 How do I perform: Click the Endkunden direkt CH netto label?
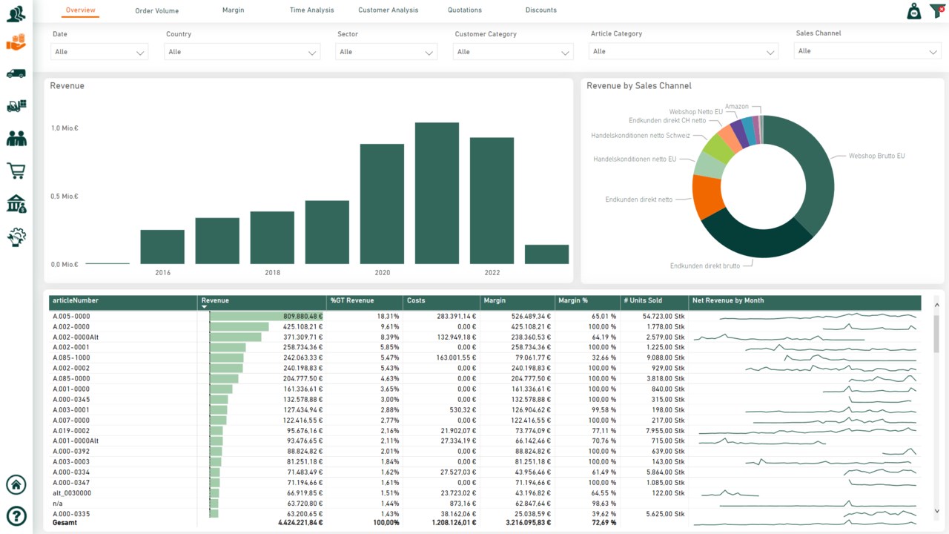667,120
